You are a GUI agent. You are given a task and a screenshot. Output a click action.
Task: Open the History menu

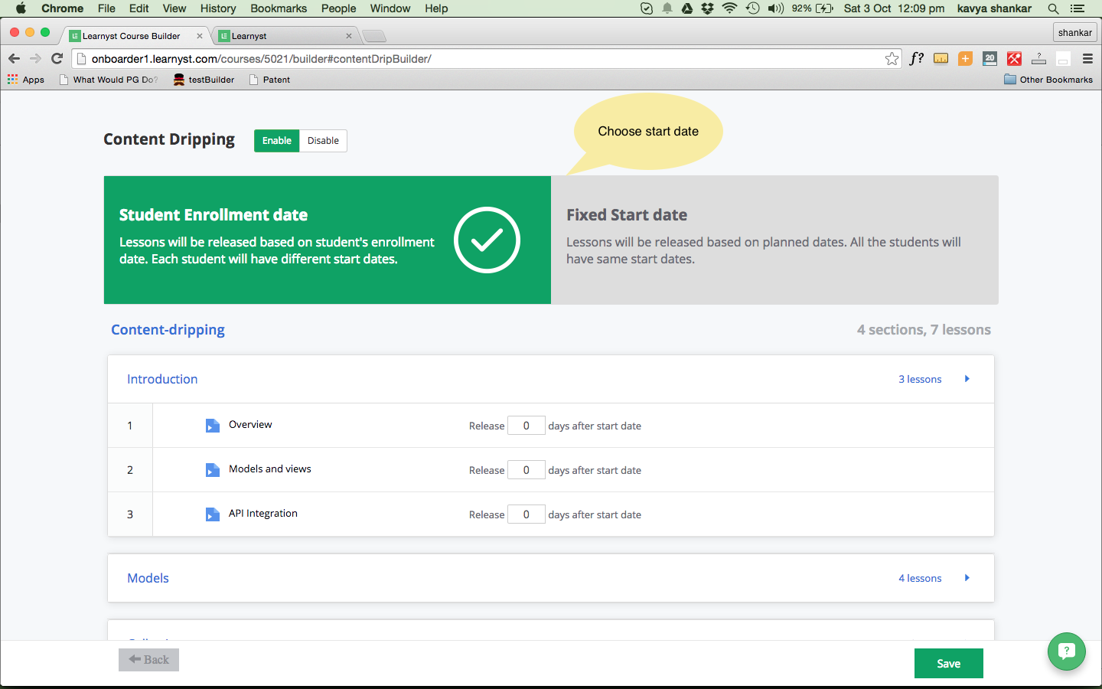[218, 8]
